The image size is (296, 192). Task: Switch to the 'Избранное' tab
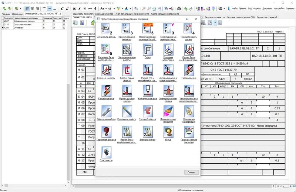click(x=17, y=14)
